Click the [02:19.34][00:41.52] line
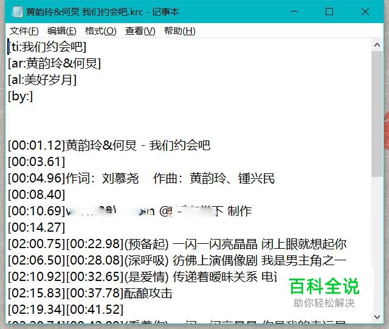Viewport: 389px width, 329px height. (x=66, y=310)
